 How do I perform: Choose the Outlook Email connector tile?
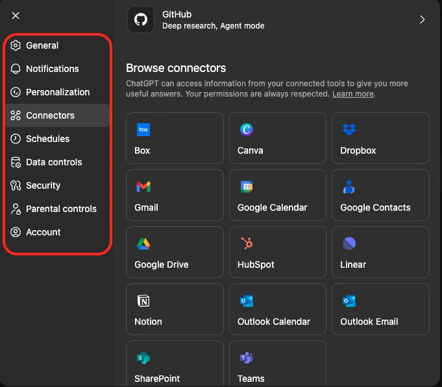click(380, 309)
